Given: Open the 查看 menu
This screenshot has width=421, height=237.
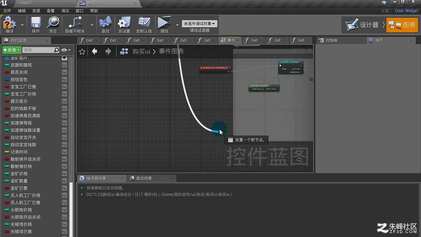Looking at the screenshot, I should 51,11.
